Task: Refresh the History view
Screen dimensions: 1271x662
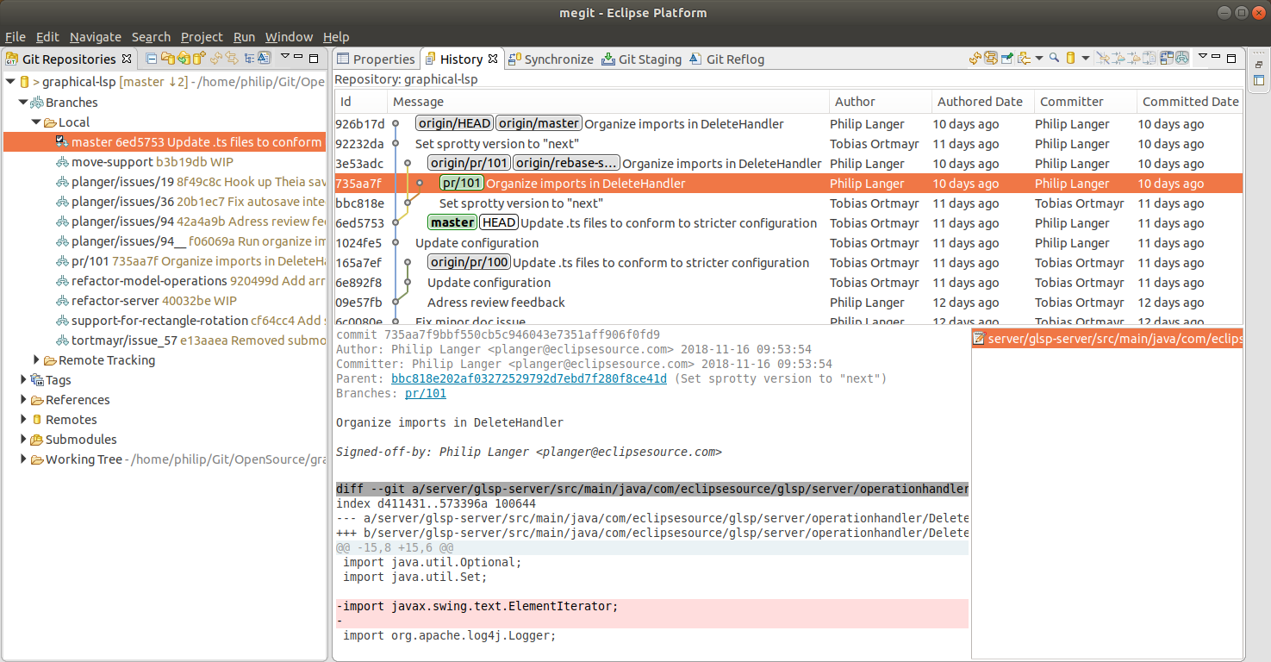Action: 975,59
